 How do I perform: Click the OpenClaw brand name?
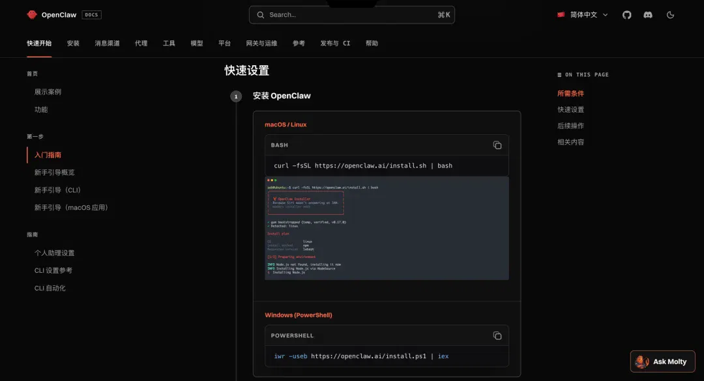[59, 15]
